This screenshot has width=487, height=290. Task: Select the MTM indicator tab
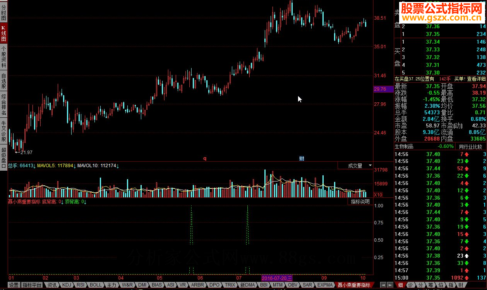(x=278, y=285)
